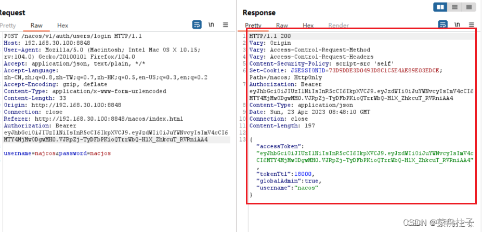Screen dimensions: 482x232
Task: Click the Vary: Origin response header
Action: 270,43
